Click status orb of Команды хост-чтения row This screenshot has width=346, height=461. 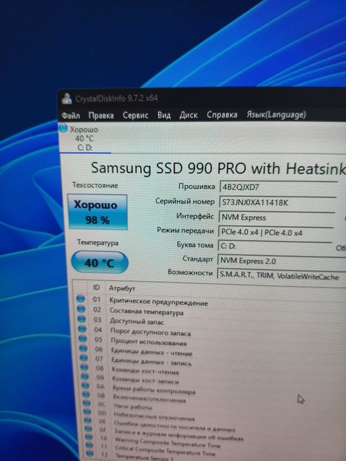click(x=84, y=367)
